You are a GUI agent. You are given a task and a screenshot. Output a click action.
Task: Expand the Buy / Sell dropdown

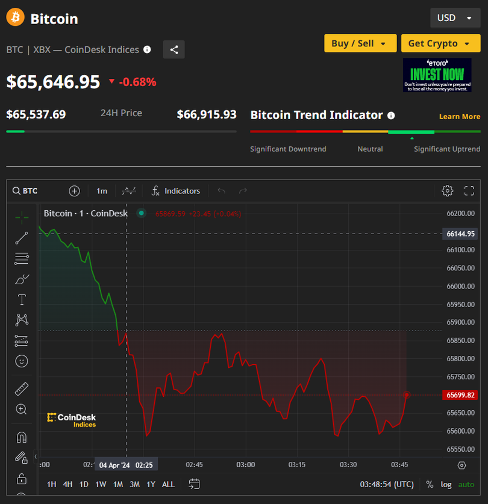(360, 43)
